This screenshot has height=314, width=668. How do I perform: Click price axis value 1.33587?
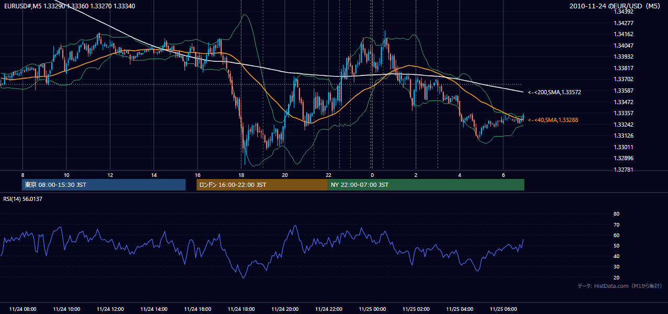click(624, 91)
